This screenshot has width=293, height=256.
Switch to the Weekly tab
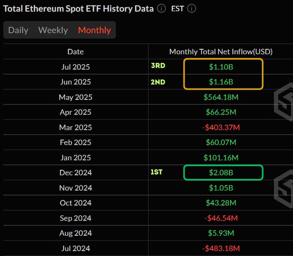pos(53,30)
